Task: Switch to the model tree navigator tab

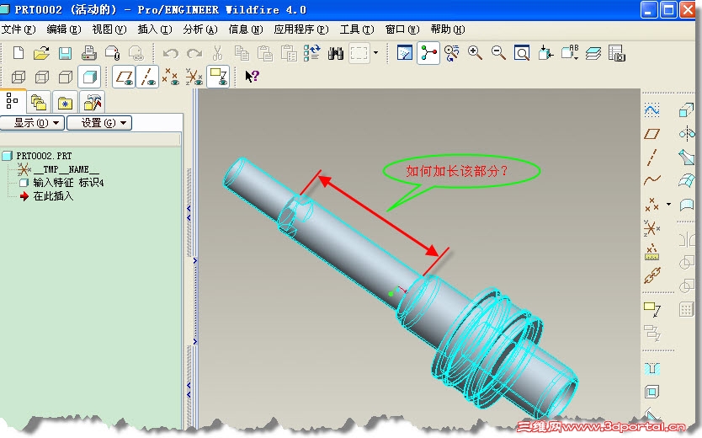Action: 13,101
